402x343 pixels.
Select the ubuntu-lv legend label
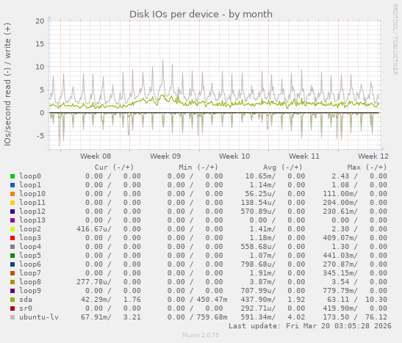(39, 317)
